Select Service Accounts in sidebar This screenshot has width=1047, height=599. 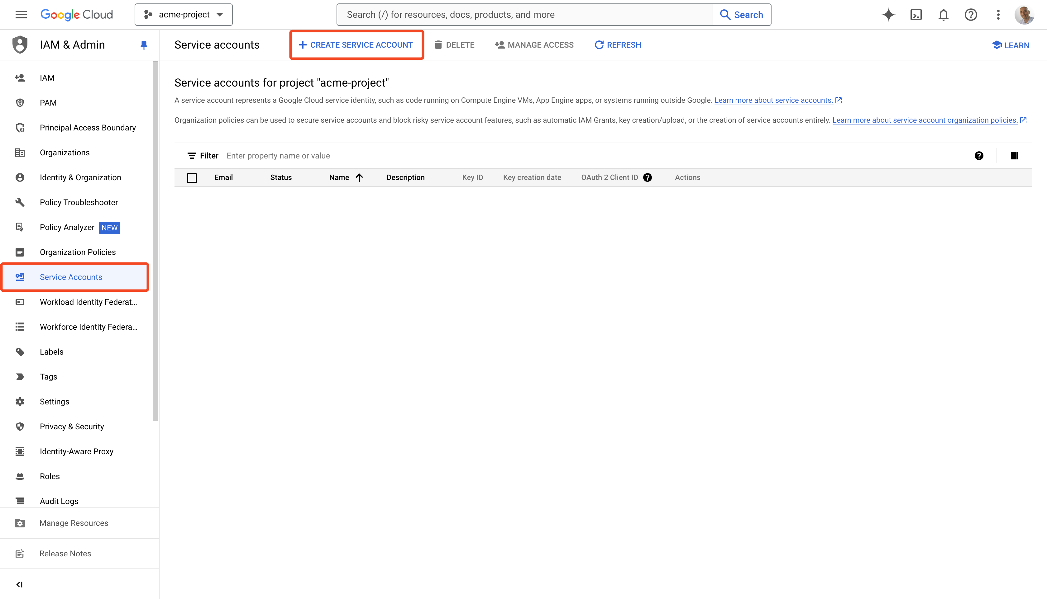pos(75,277)
